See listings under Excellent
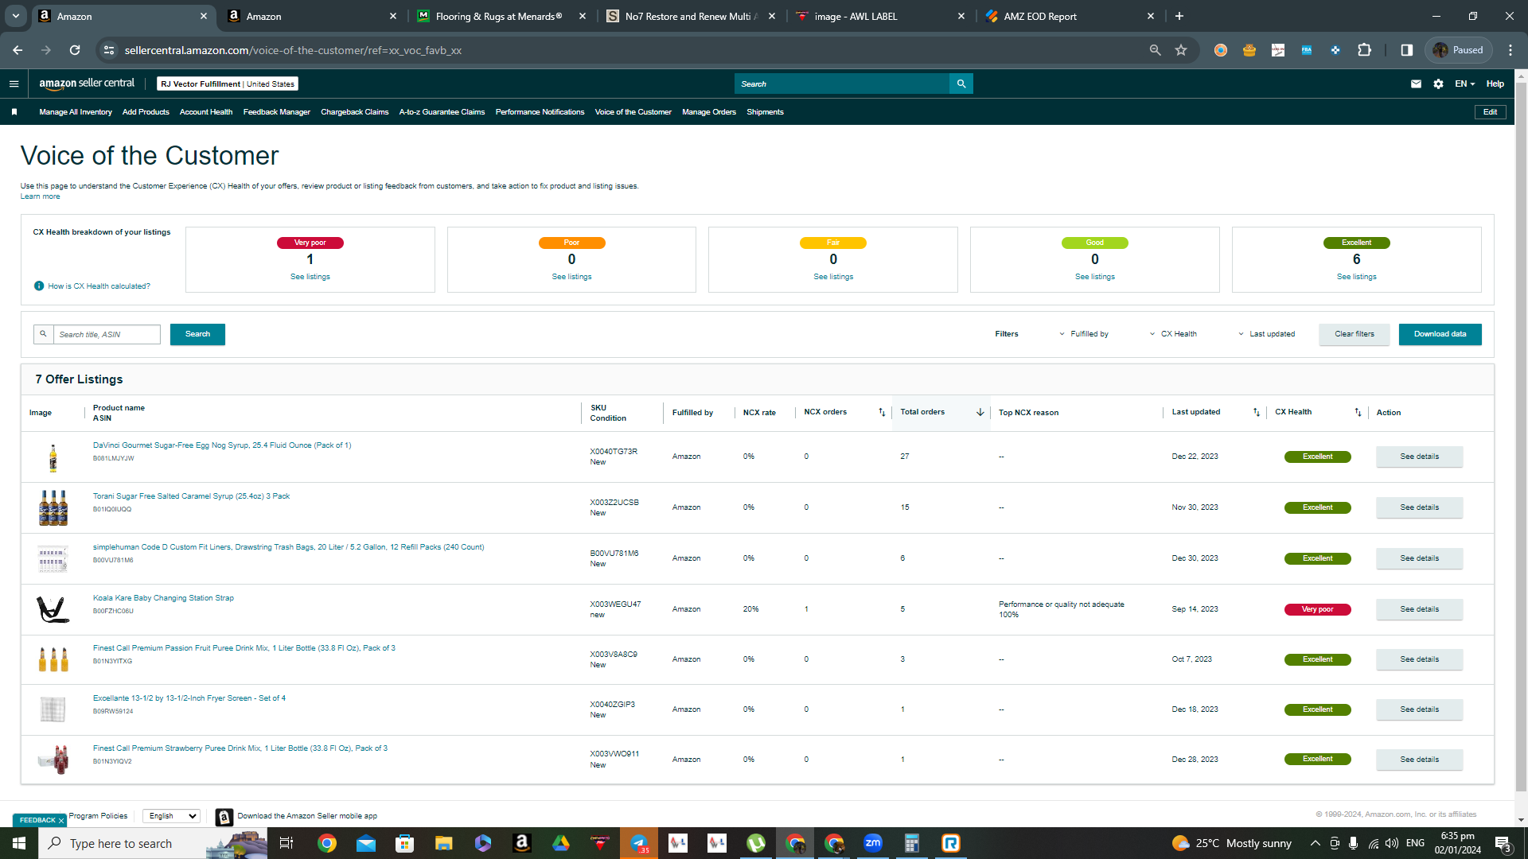 [1356, 277]
